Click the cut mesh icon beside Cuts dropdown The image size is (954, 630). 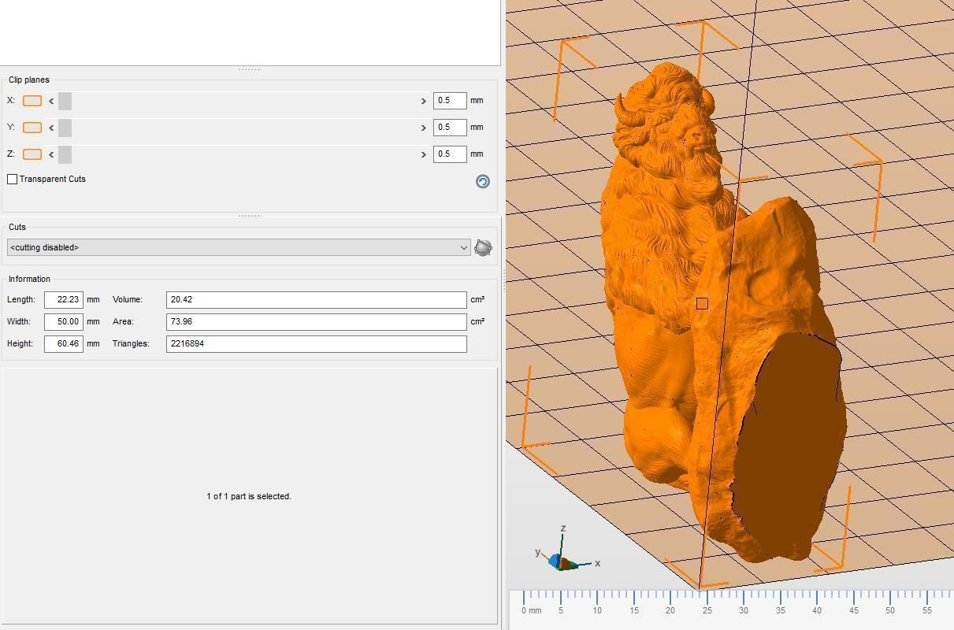click(x=483, y=247)
